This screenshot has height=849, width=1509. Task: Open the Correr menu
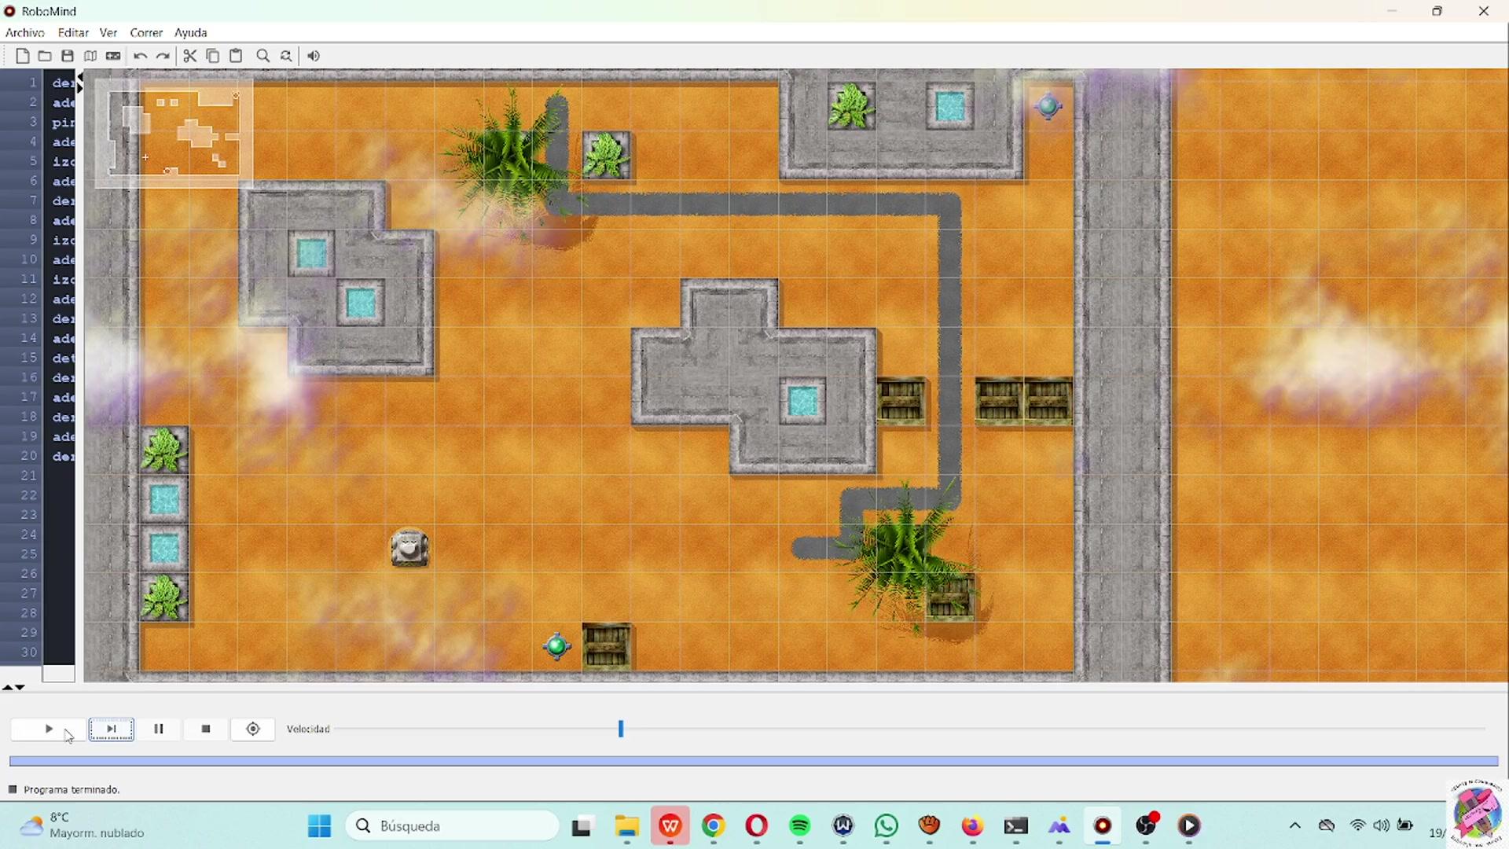click(x=146, y=32)
